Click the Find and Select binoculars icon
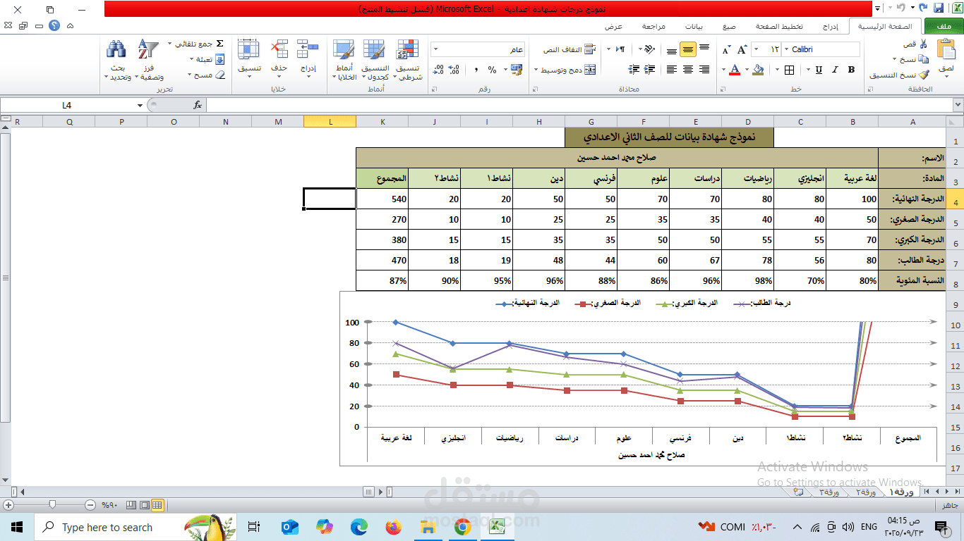This screenshot has height=541, width=964. coord(116,50)
